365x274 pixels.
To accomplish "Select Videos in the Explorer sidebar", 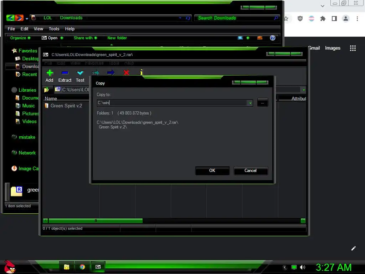I will 26,121.
